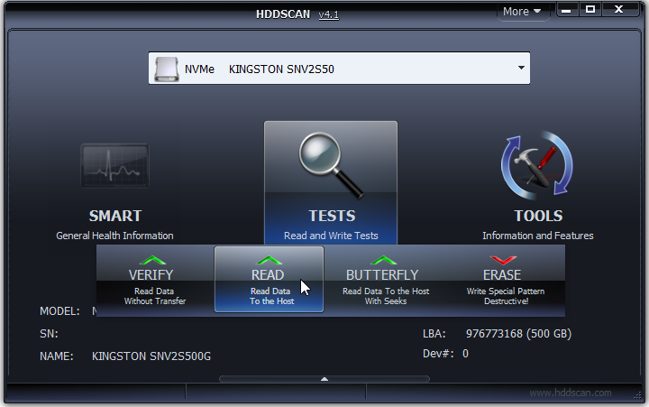Screen dimensions: 649x407
Task: Grab the window resize grip corner
Action: [x=637, y=396]
